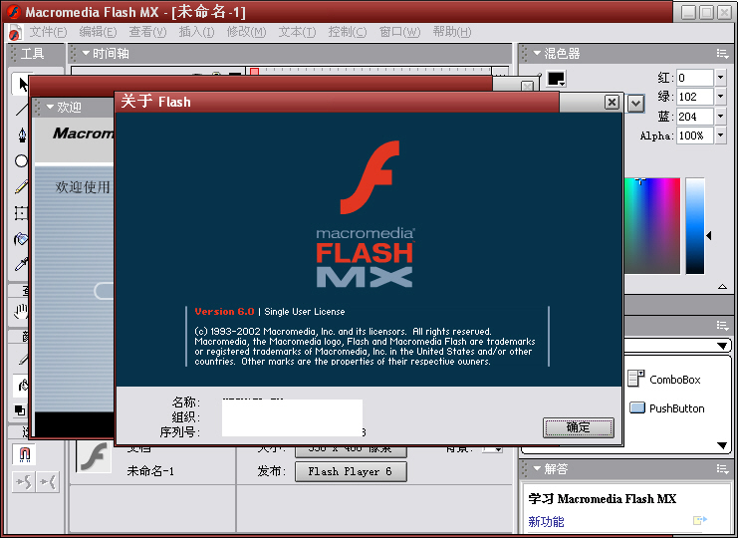Open the 帮助(H) help menu
The height and width of the screenshot is (538, 738).
click(451, 32)
